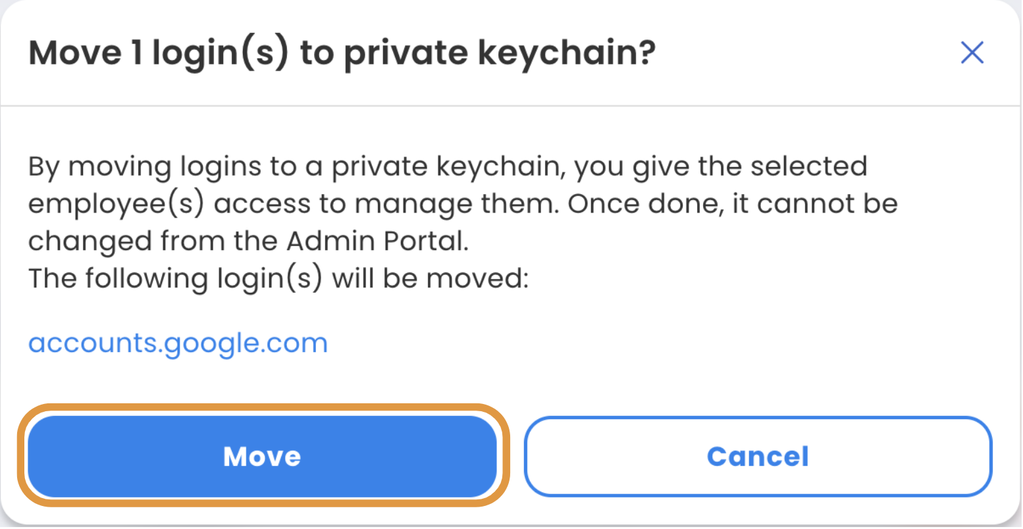Confirm moving login to private keychain

click(262, 456)
